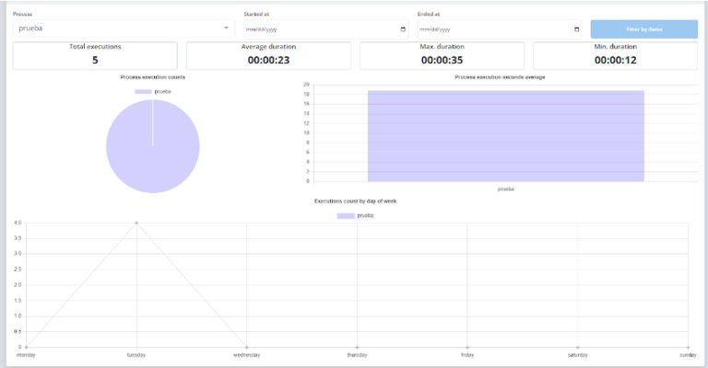The image size is (708, 368).
Task: Select the Average duration card
Action: (268, 56)
